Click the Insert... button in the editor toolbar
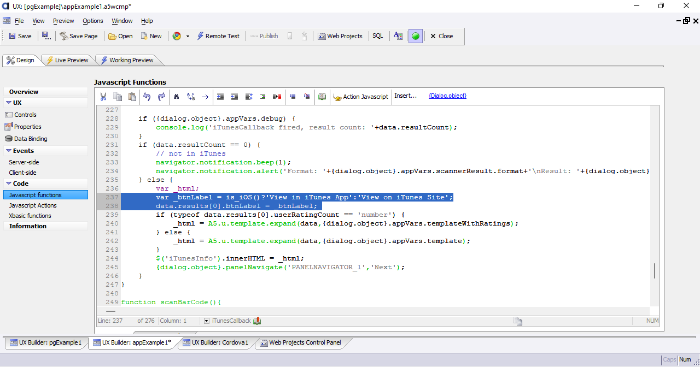 (x=406, y=96)
